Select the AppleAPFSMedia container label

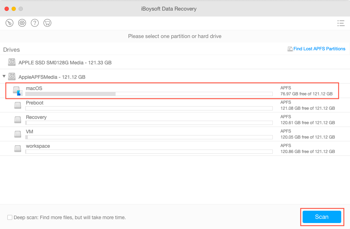pyautogui.click(x=52, y=77)
